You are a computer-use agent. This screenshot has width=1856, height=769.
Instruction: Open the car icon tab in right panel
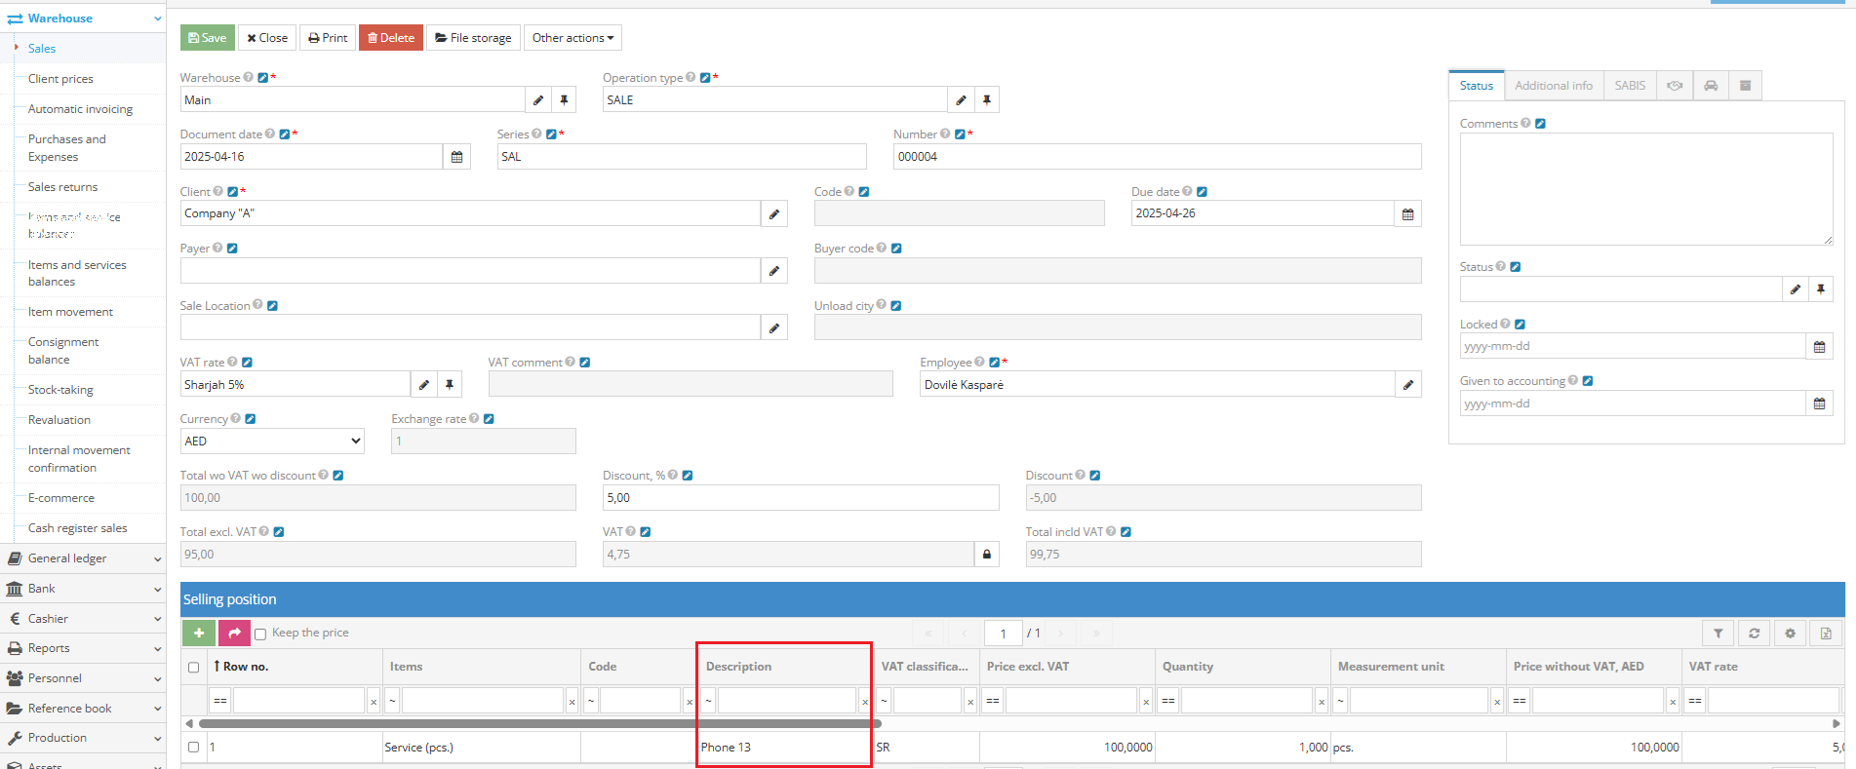coord(1711,86)
